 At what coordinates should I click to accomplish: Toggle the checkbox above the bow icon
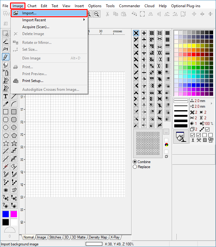[198, 135]
